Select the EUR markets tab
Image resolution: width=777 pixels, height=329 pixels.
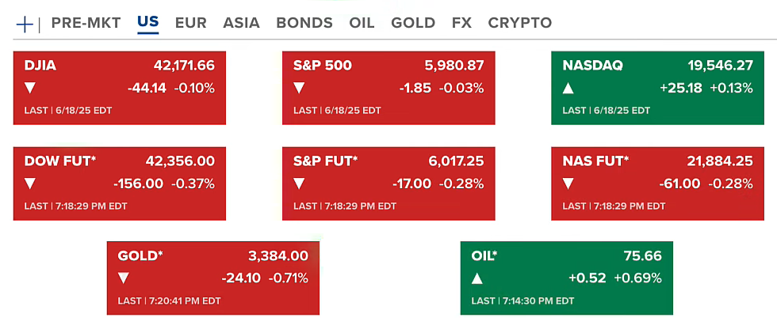tap(190, 23)
